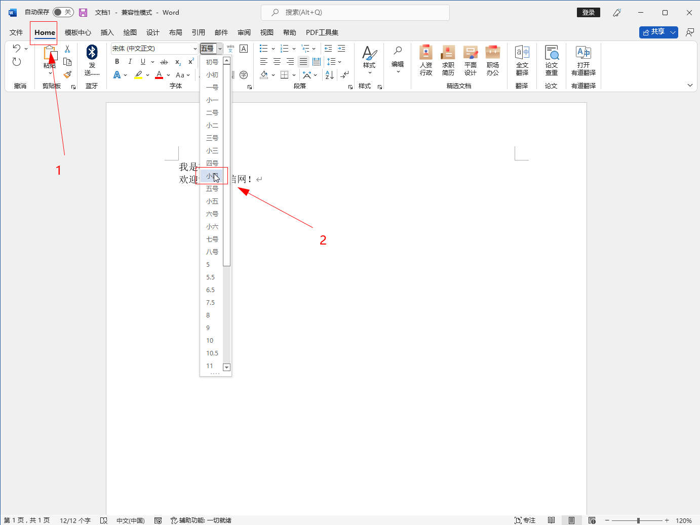Switch to the 布局 tab
The width and height of the screenshot is (700, 525).
[x=175, y=32]
